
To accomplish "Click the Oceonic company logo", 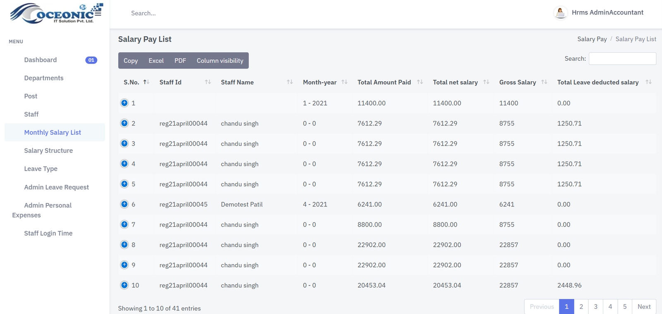I will [x=56, y=13].
